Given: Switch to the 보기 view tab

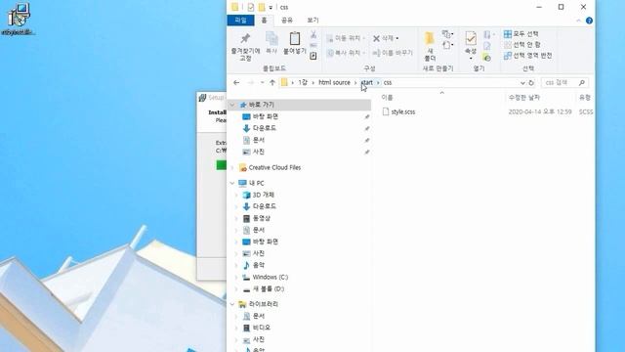Looking at the screenshot, I should (x=312, y=20).
